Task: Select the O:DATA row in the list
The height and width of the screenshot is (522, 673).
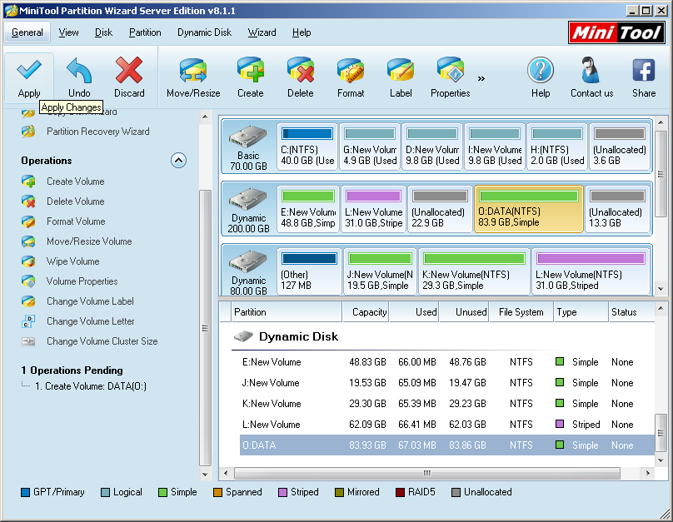Action: pyautogui.click(x=446, y=445)
